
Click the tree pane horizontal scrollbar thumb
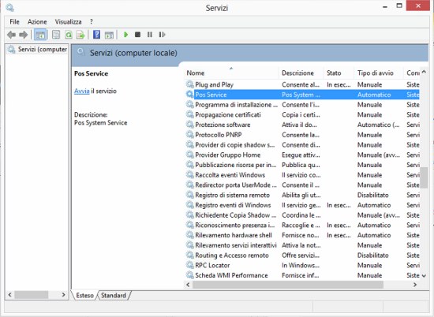[x=32, y=295]
